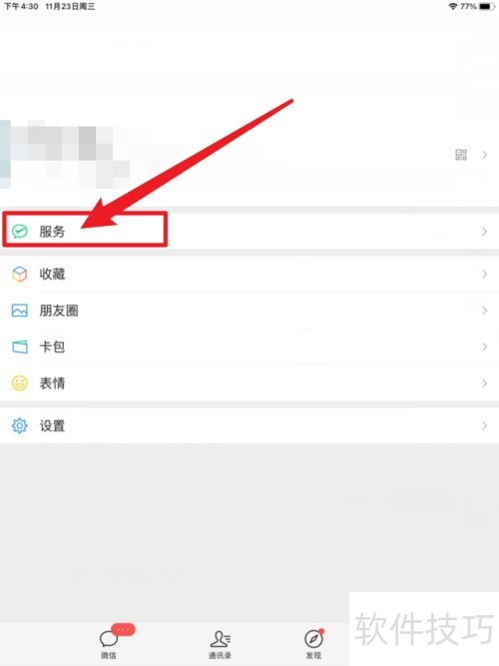499x666 pixels.
Task: Open the 卡包 menu entry
Action: 249,347
